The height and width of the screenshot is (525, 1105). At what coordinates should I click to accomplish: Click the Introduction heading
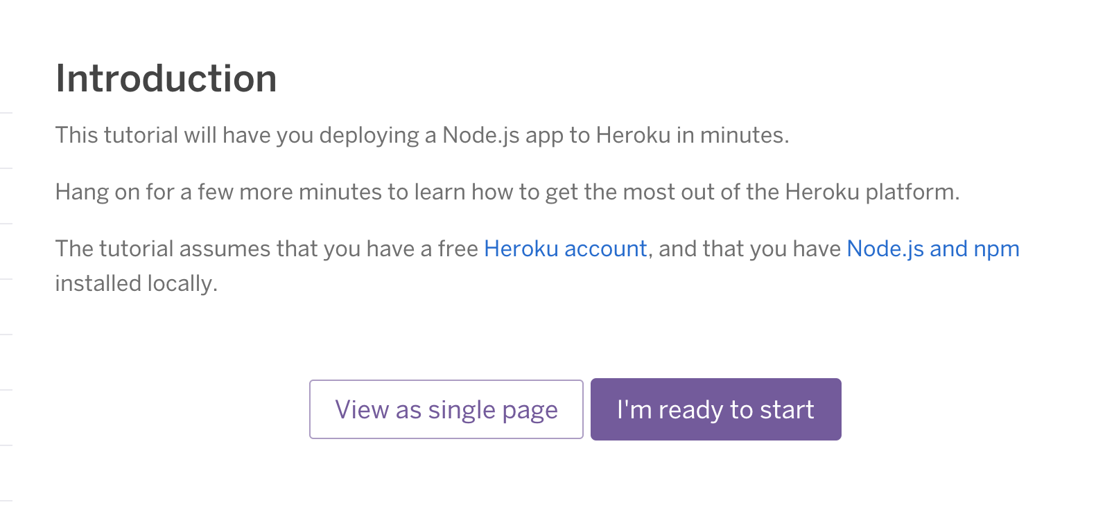tap(166, 78)
